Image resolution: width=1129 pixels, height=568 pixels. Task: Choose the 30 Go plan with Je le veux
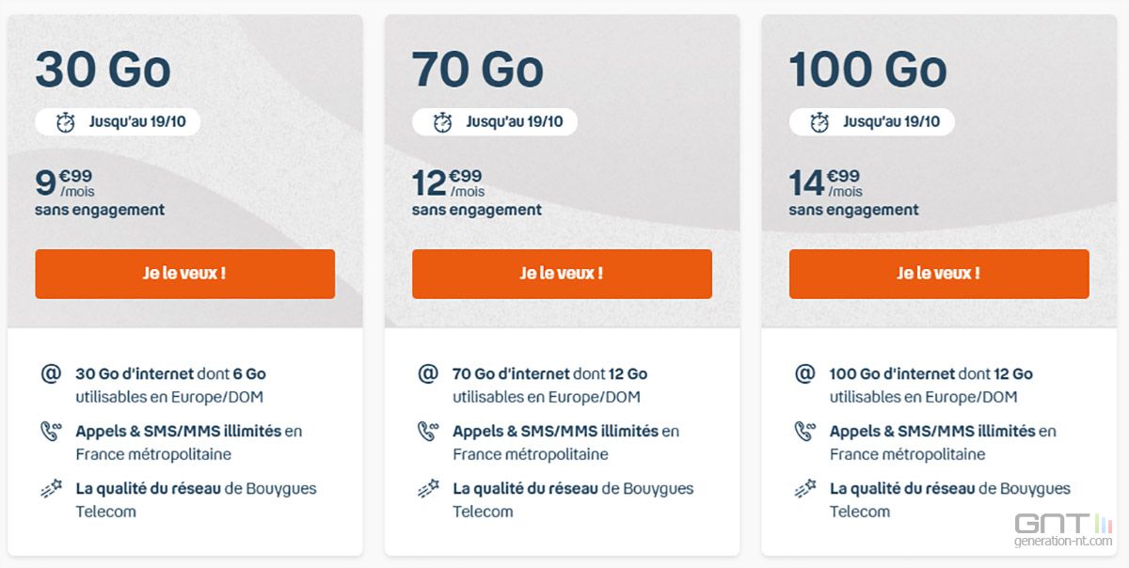[185, 274]
